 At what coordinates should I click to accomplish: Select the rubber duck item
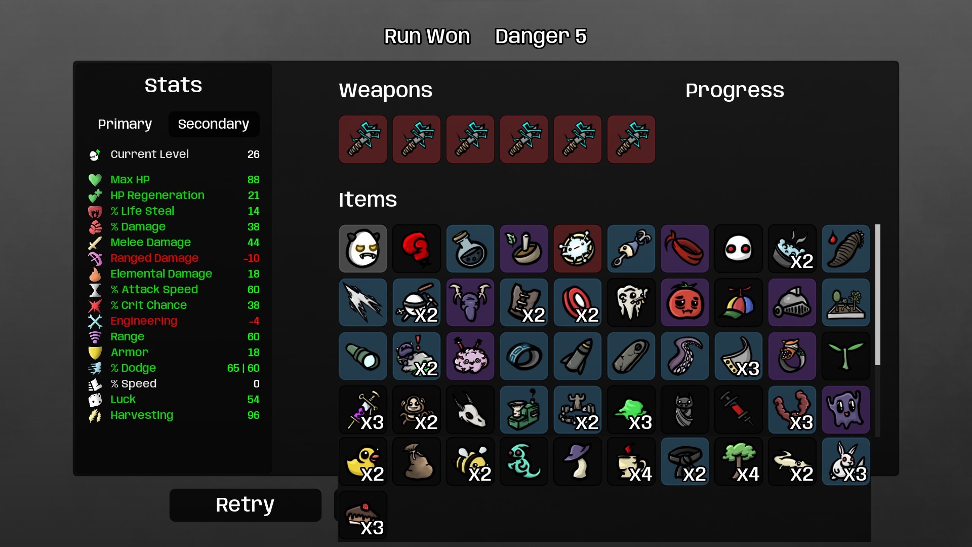click(x=363, y=461)
